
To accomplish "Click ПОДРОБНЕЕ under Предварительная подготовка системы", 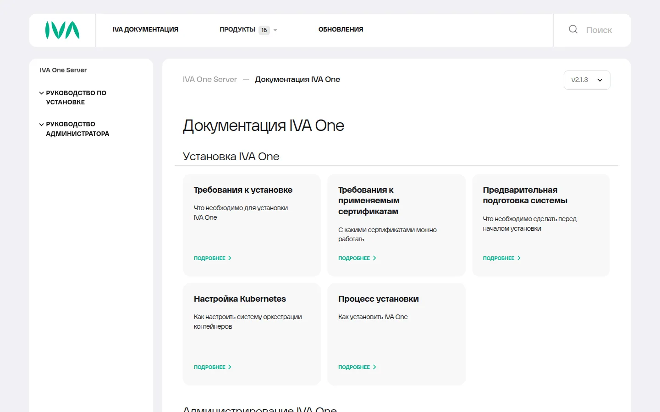I will click(502, 258).
